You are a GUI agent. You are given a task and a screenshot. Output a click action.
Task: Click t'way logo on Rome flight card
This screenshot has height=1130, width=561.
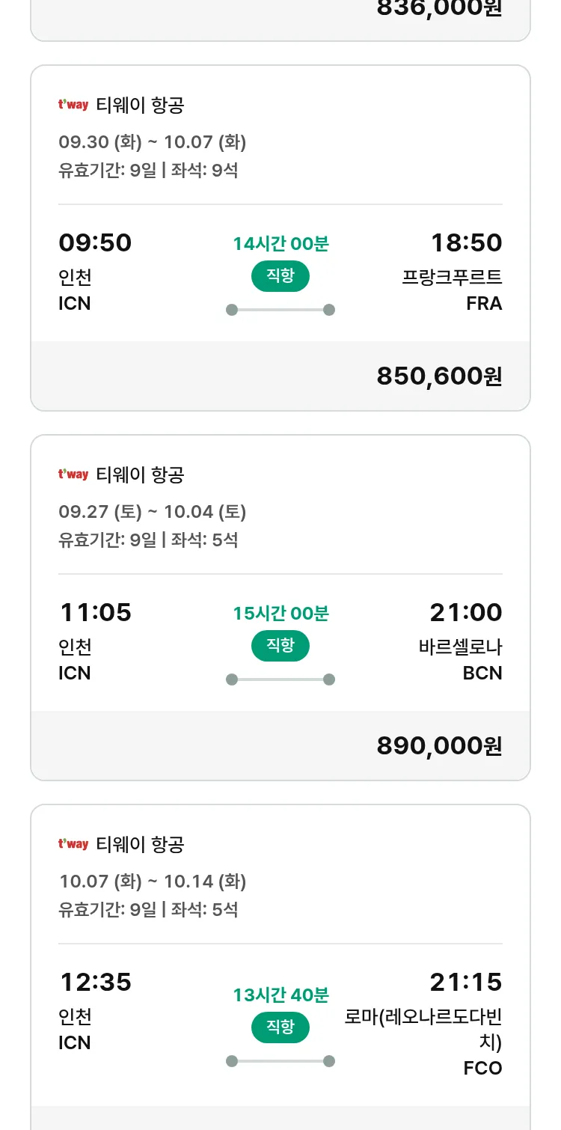click(x=73, y=844)
